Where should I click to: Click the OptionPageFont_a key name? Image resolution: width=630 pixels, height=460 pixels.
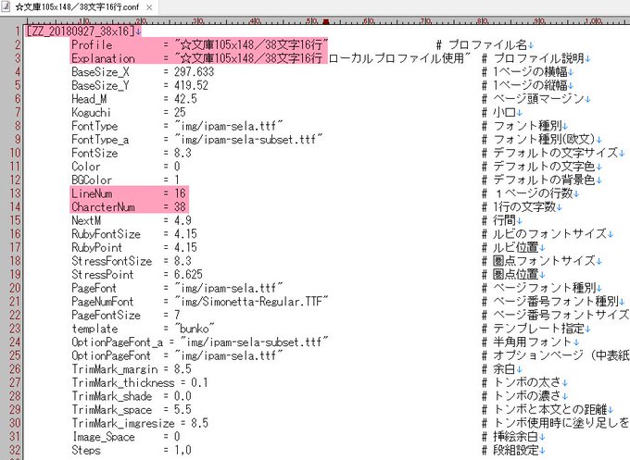(x=118, y=342)
